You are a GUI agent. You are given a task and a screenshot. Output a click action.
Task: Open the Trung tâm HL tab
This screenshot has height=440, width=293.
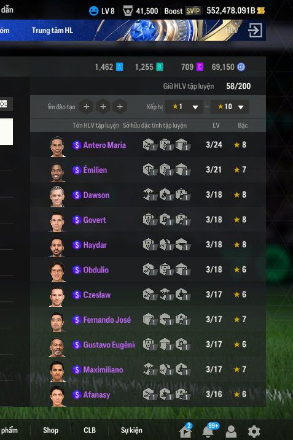pos(52,30)
